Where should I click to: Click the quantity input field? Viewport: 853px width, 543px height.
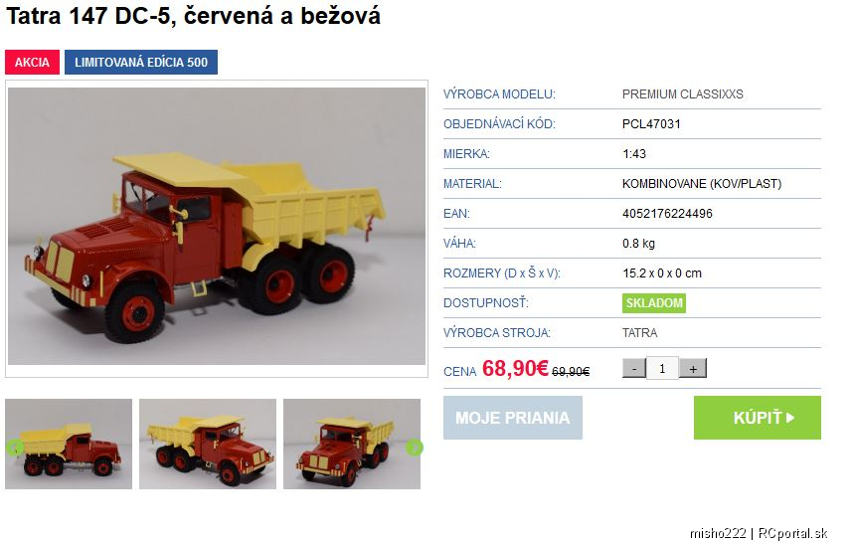662,368
